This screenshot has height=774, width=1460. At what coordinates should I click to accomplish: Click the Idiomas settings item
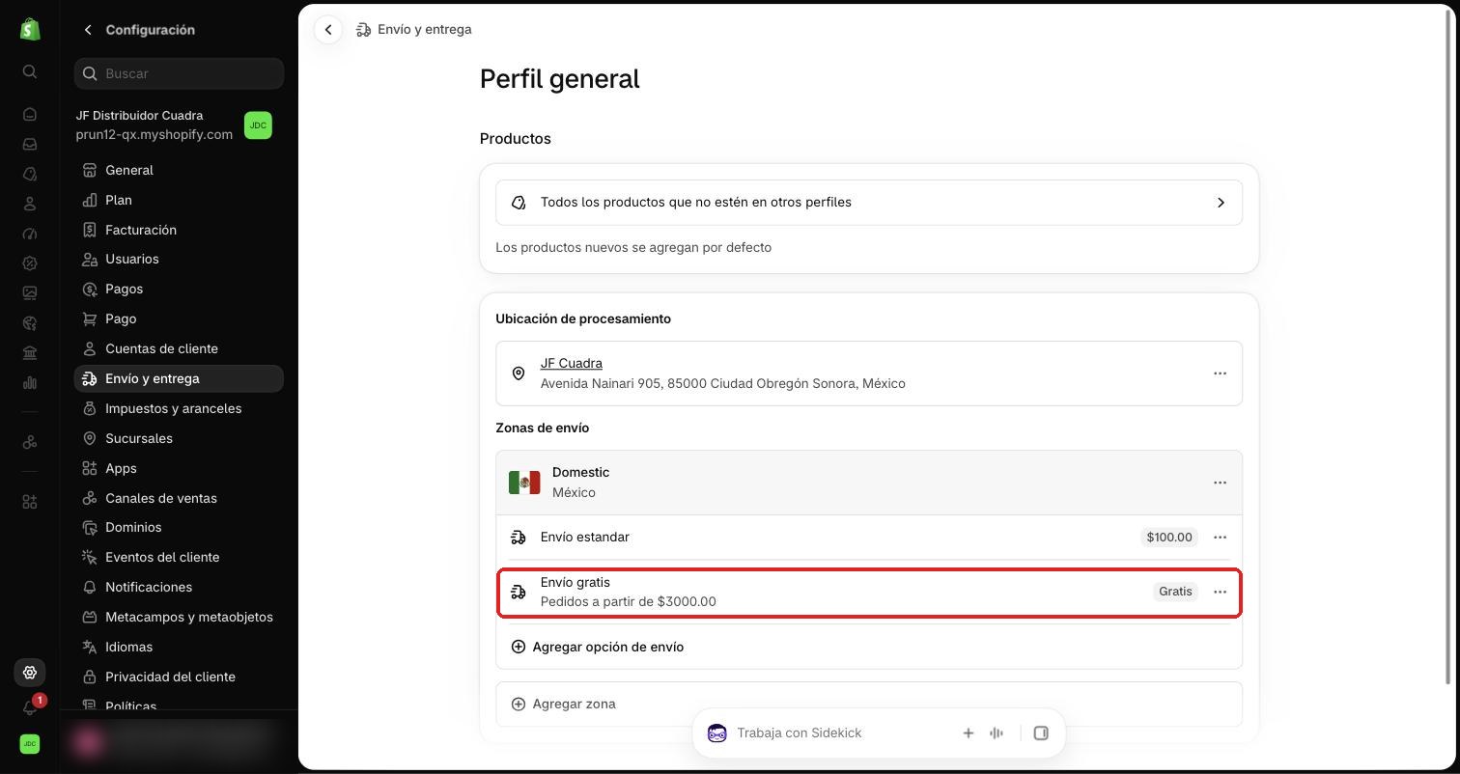point(179,648)
